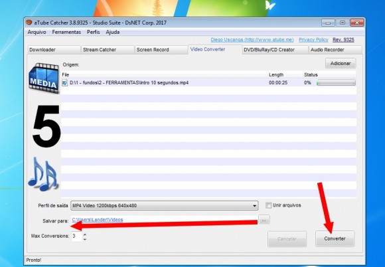385x267 pixels.
Task: Open the Diego Uscanga atube.me link
Action: point(252,40)
